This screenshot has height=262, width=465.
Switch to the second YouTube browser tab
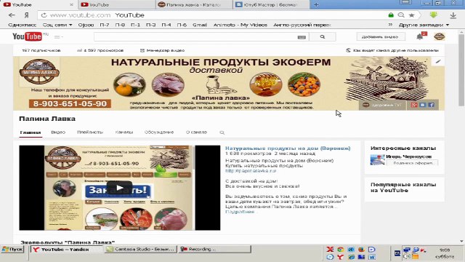coord(116,5)
